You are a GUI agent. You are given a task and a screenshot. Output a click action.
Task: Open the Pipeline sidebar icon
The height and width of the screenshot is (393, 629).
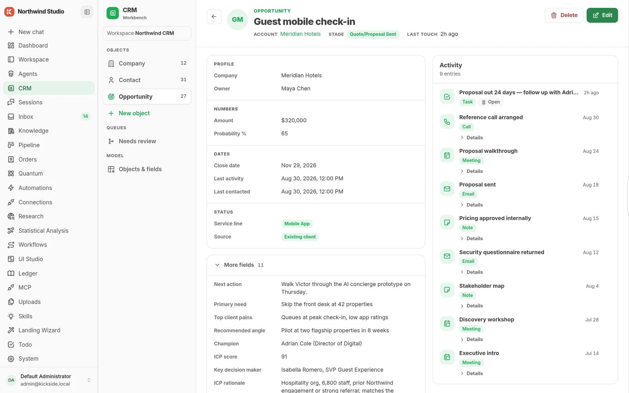pyautogui.click(x=11, y=145)
